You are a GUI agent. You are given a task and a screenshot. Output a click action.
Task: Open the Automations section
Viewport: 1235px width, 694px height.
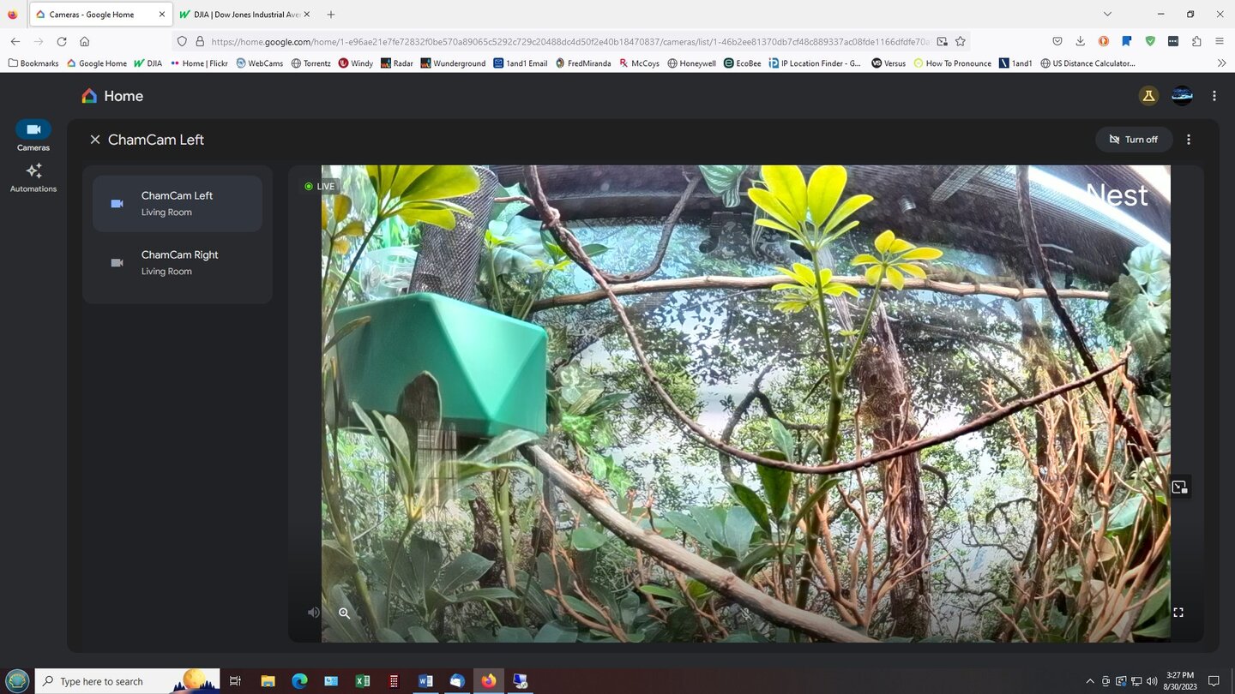(33, 177)
